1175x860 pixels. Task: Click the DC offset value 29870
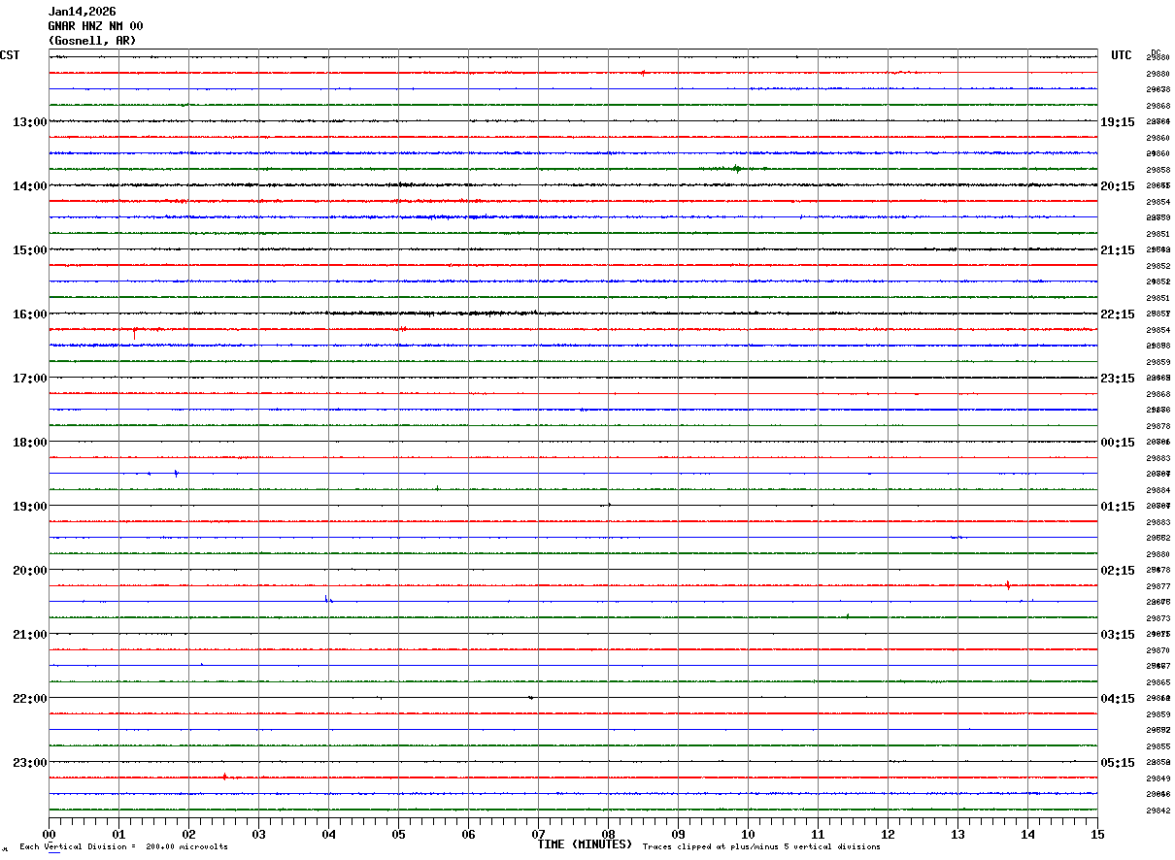coord(1158,650)
